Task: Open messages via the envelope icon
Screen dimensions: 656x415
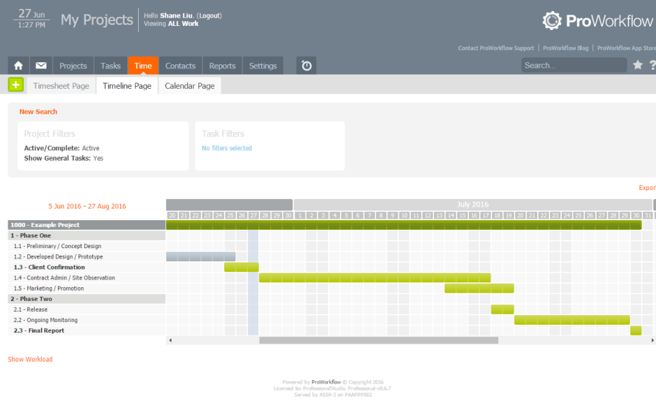Action: click(42, 65)
